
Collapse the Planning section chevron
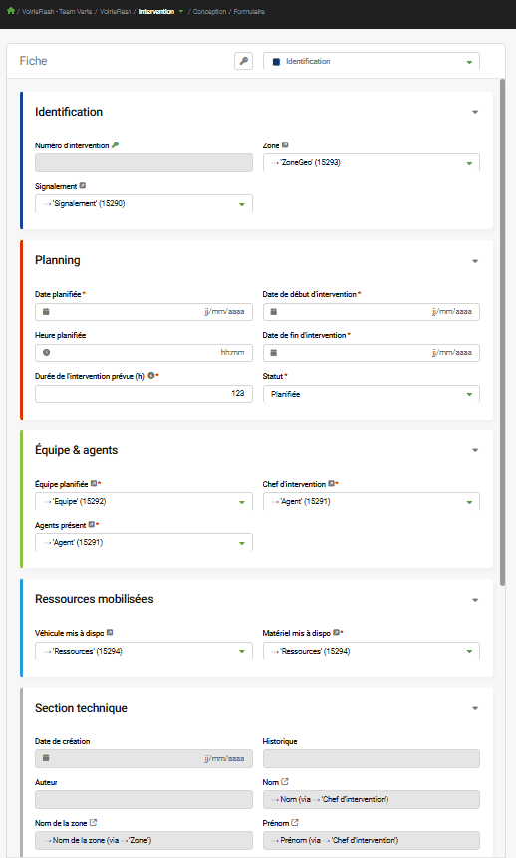pos(475,261)
